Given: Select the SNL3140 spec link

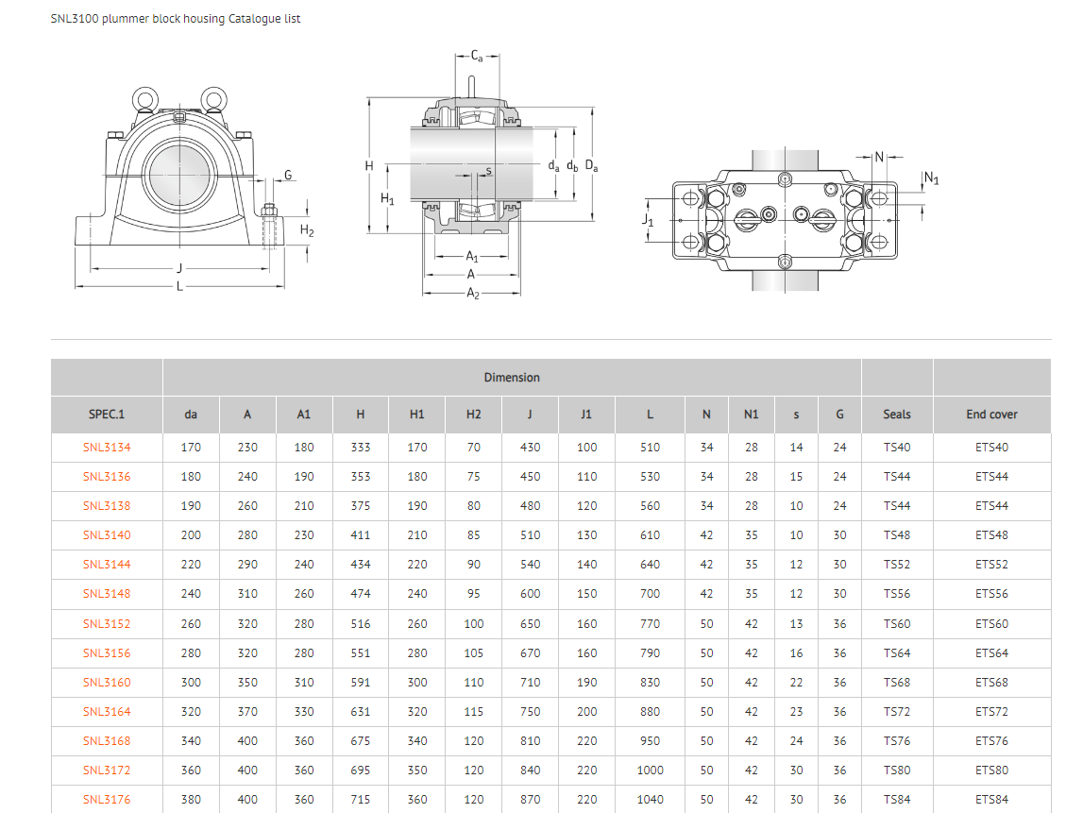Looking at the screenshot, I should click(x=107, y=535).
